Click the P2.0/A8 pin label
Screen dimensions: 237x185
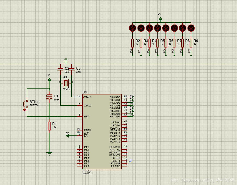(x=116, y=122)
